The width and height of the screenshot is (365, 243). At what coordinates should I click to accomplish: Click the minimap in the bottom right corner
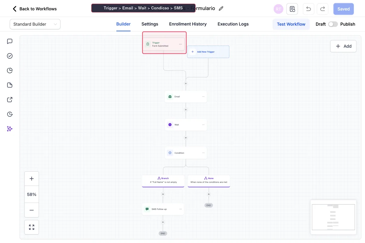[x=333, y=217]
